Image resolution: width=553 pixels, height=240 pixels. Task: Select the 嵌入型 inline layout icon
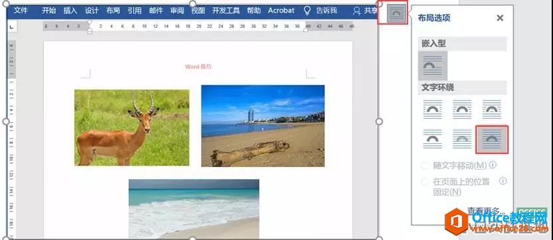(433, 66)
